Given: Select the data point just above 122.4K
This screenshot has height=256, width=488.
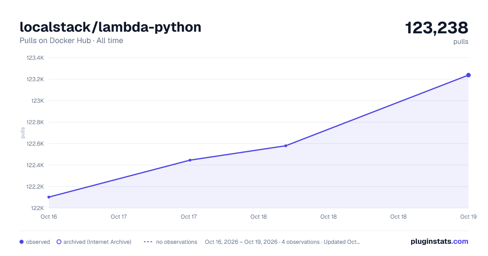Looking at the screenshot, I should coord(190,160).
